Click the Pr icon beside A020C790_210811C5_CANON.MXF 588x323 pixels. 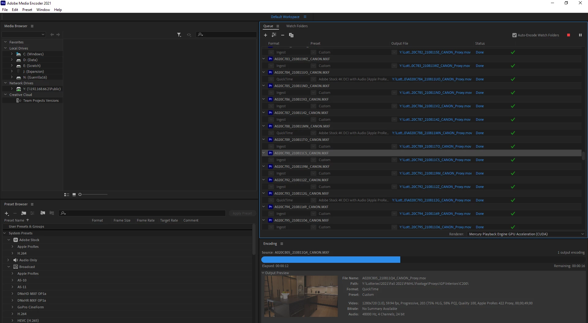[270, 153]
